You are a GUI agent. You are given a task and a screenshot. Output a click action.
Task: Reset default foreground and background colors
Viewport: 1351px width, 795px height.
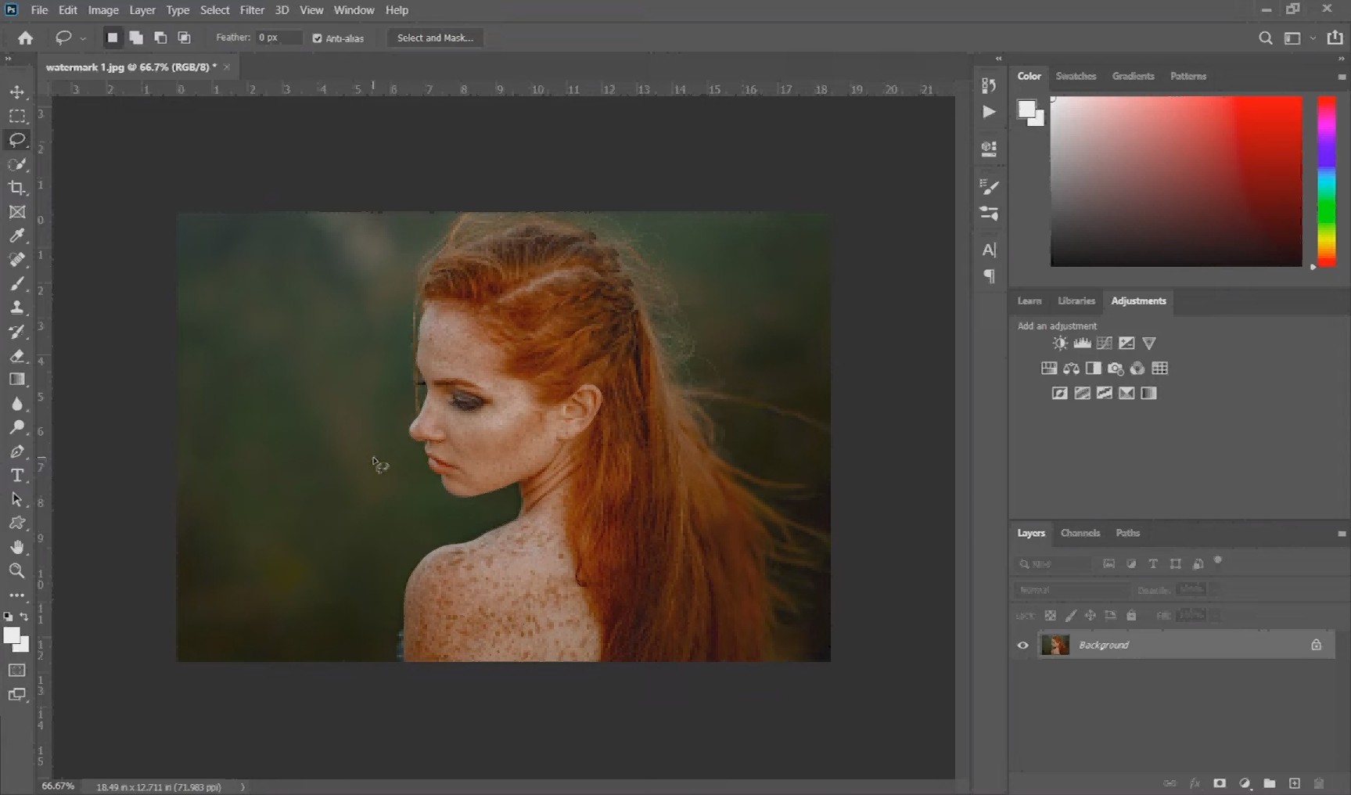(9, 617)
